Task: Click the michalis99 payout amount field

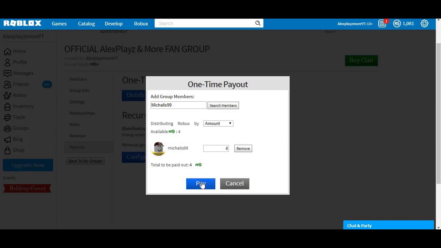Action: point(216,148)
